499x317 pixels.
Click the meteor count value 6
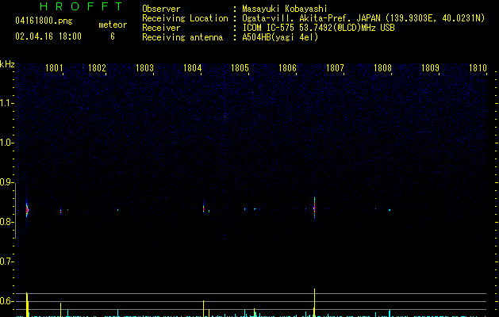(x=113, y=36)
